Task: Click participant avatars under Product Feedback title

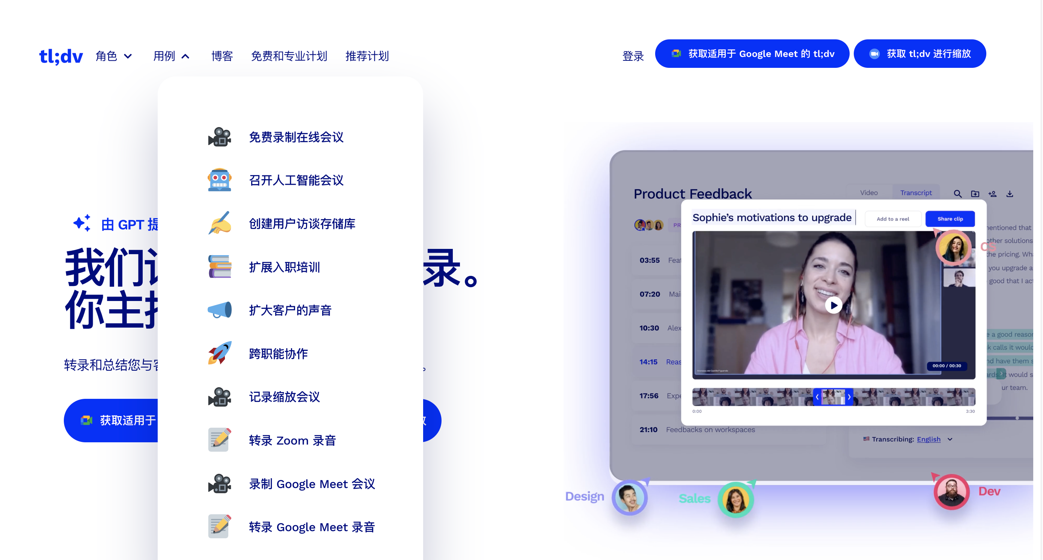Action: [649, 225]
